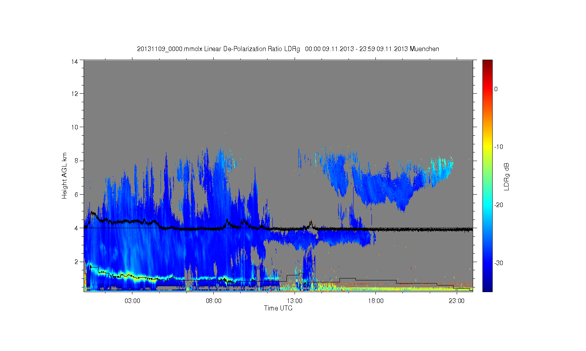Click the 2 km height tick label
The width and height of the screenshot is (586, 351).
tap(76, 262)
